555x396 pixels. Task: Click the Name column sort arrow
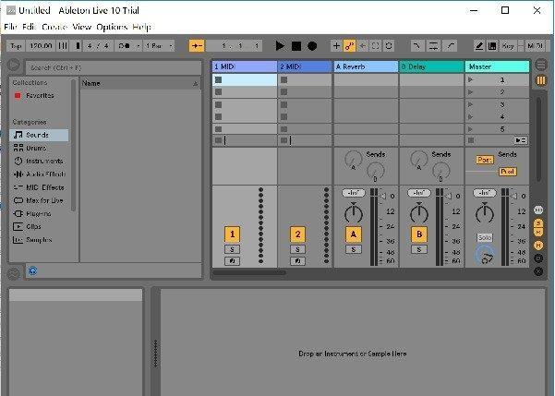pos(195,84)
